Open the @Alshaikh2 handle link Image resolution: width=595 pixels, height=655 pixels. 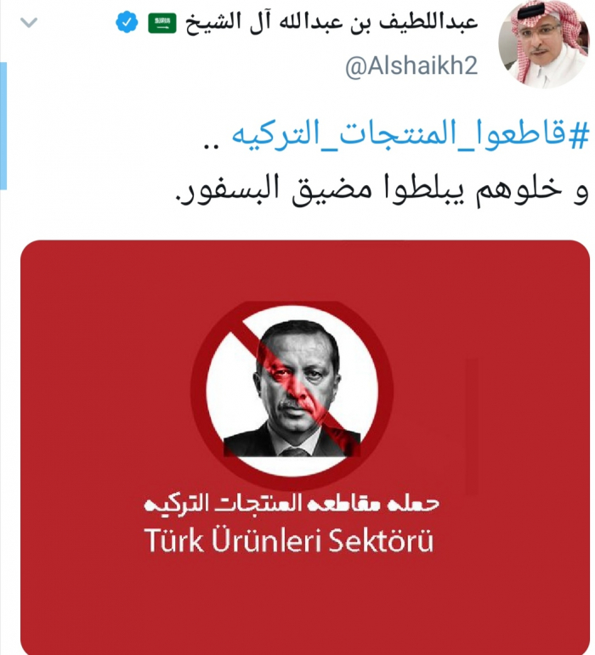(x=411, y=66)
